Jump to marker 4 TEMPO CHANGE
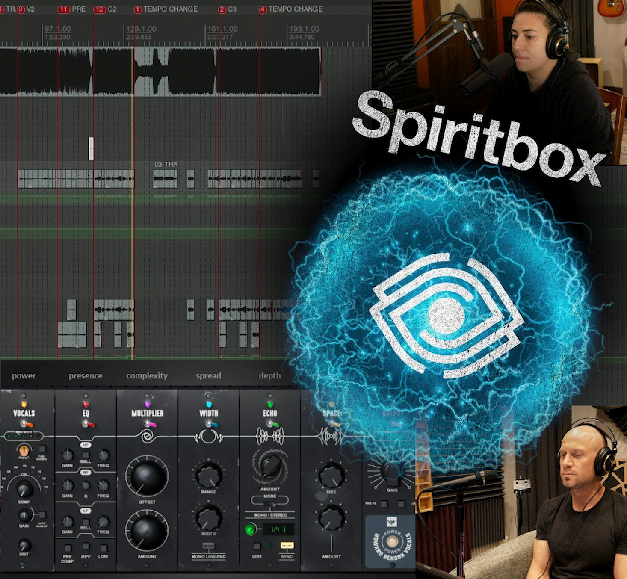 pos(291,9)
